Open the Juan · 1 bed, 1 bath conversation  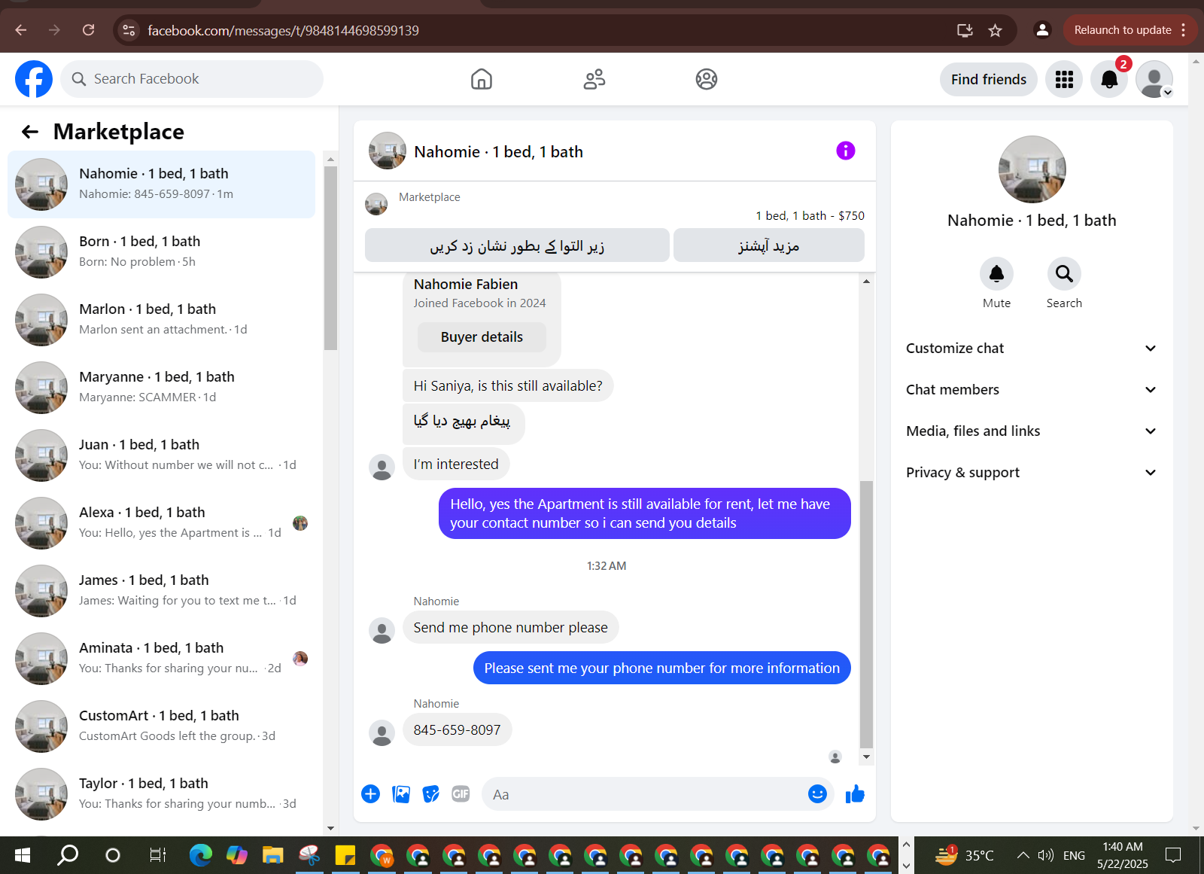(x=162, y=455)
